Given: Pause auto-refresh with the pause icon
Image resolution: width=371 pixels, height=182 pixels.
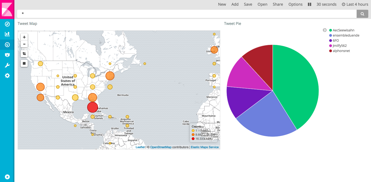Looking at the screenshot, I should click(x=309, y=4).
